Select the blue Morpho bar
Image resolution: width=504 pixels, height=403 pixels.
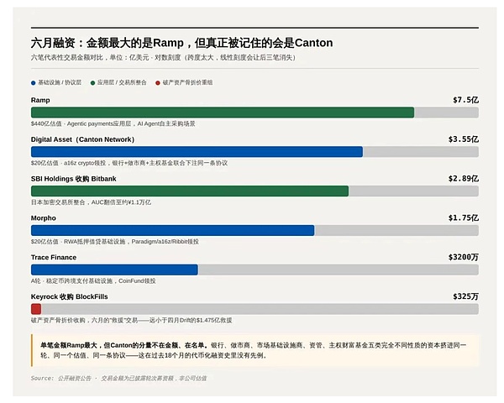point(172,230)
